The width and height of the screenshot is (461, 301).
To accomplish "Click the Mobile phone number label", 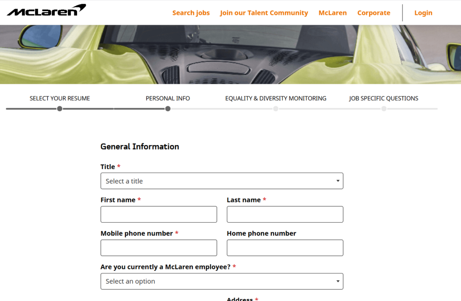I will tap(137, 233).
